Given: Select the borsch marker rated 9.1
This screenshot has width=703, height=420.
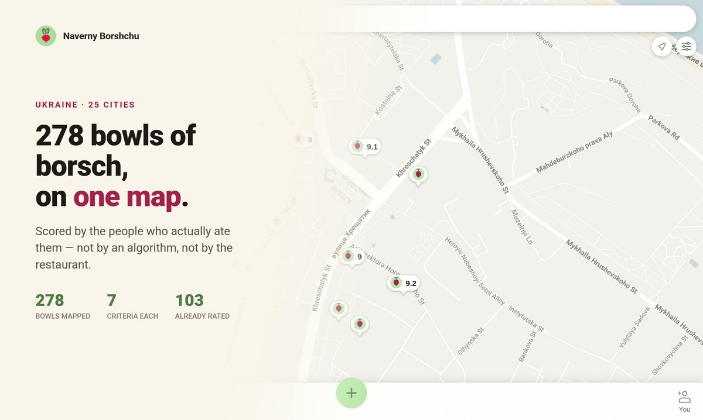Looking at the screenshot, I should [365, 147].
